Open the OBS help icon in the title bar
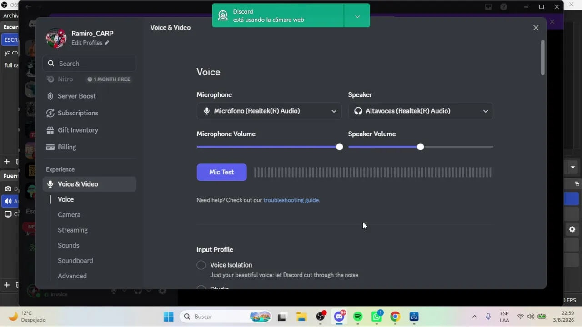 tap(503, 7)
